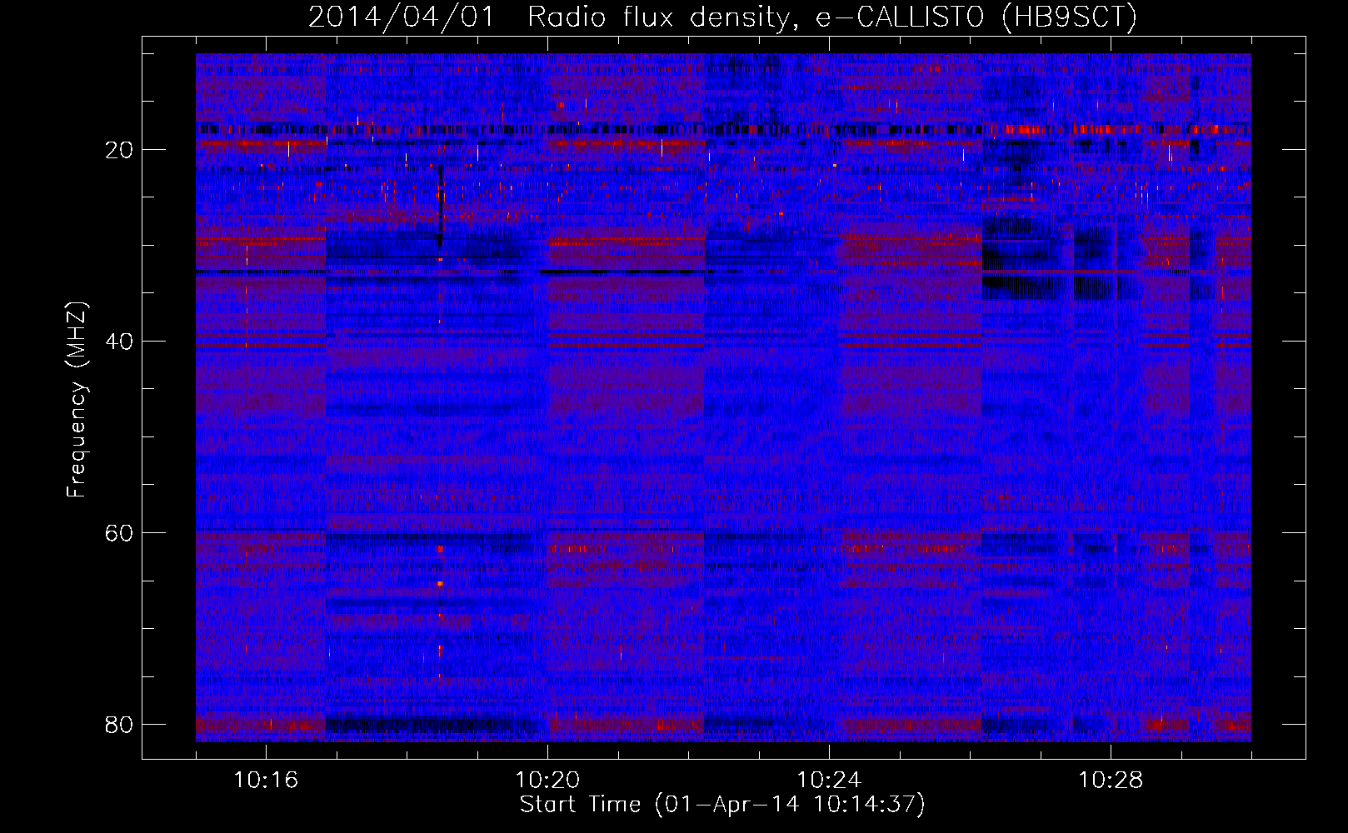The height and width of the screenshot is (833, 1348).
Task: Click the 'Start Time (01-Apr-14 10:14:37)' label
Action: [x=722, y=804]
